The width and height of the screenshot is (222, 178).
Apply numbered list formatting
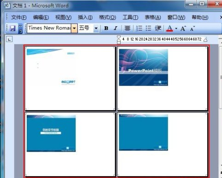coord(139,28)
